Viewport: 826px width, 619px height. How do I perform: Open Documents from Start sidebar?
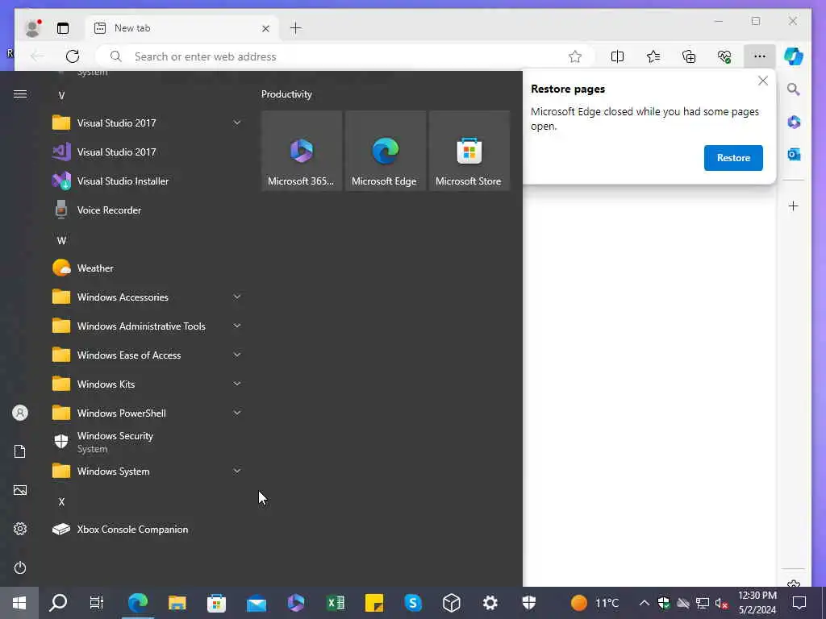(x=20, y=451)
